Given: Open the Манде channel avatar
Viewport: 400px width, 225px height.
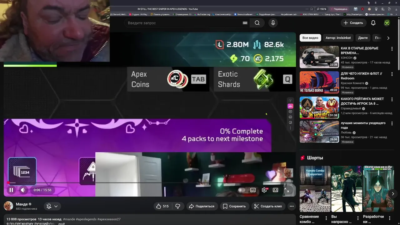Looking at the screenshot, I should pyautogui.click(x=8, y=206).
